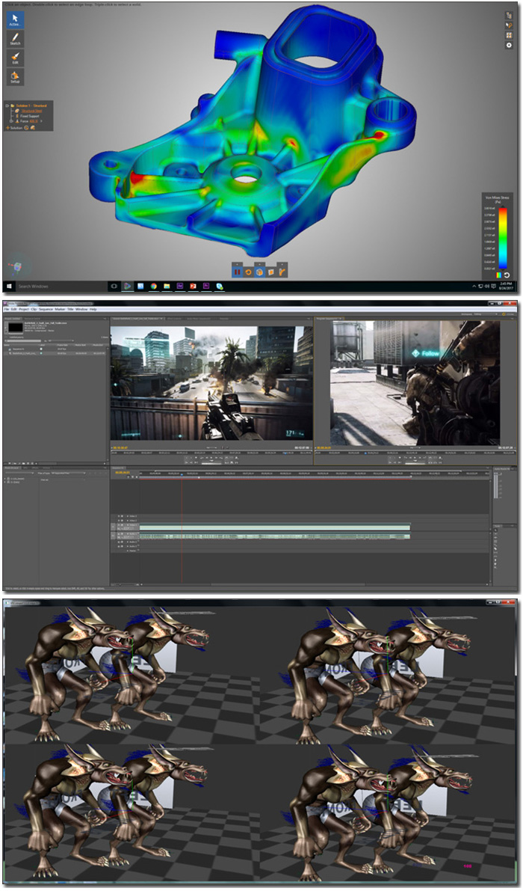Screen dimensions: 523x891
Task: Open PowerPoint from the taskbar
Action: [194, 287]
